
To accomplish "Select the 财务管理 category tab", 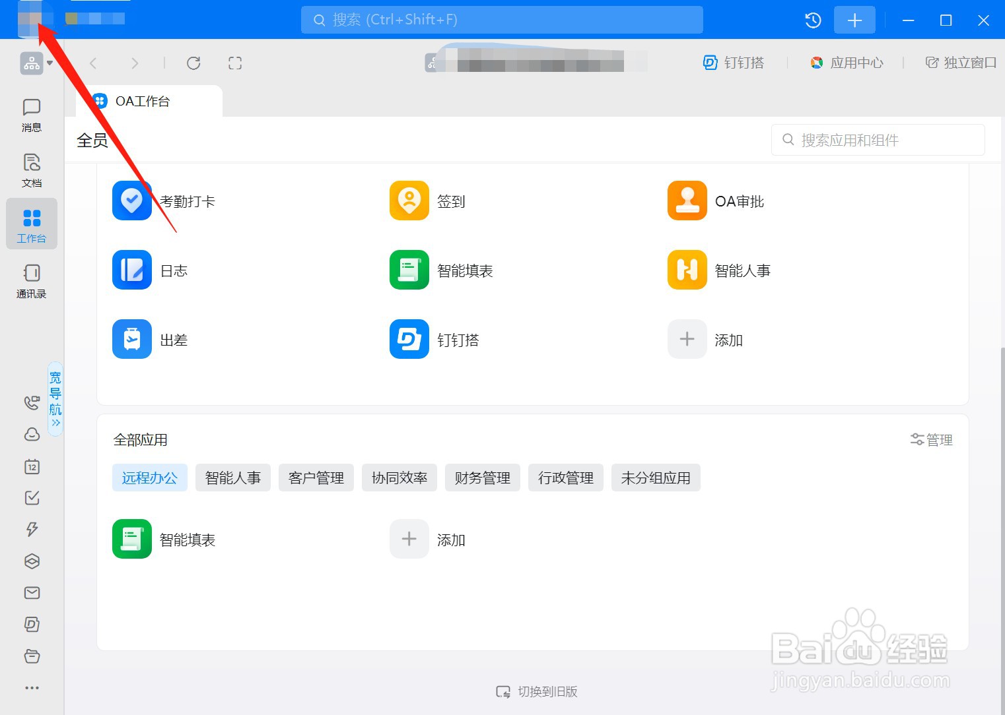I will [483, 478].
